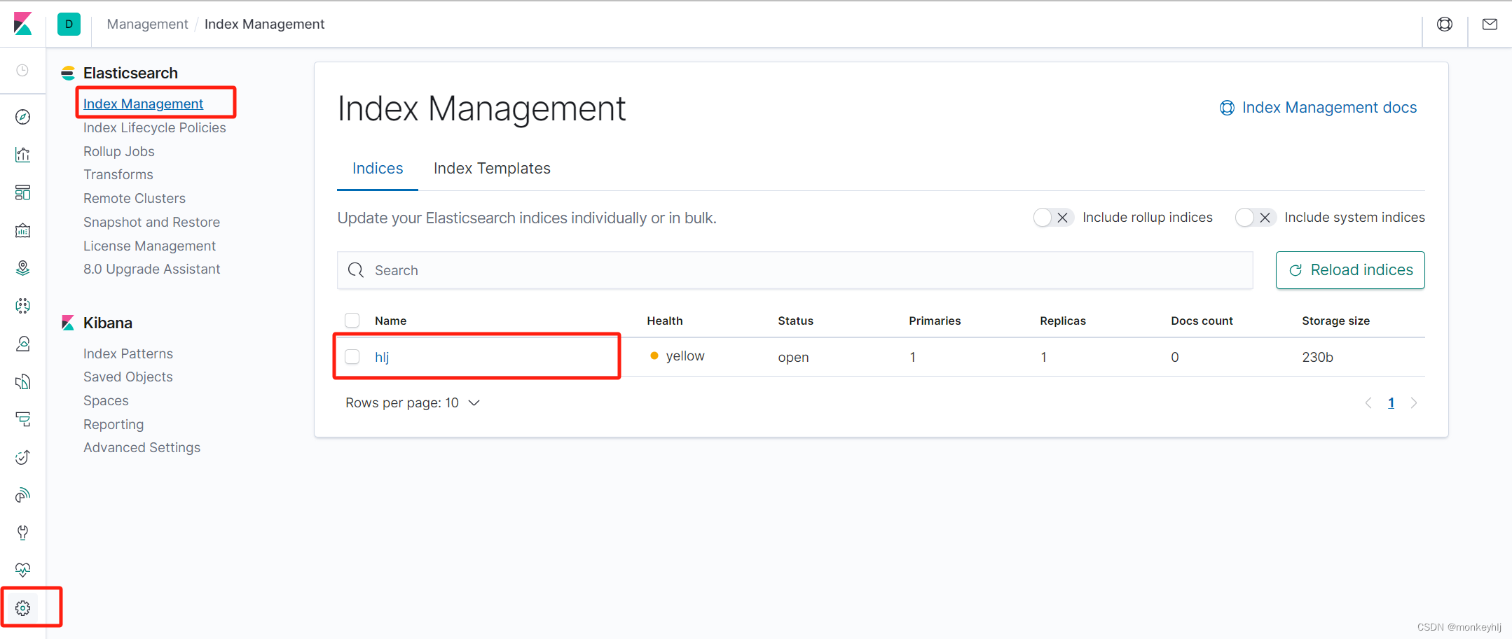This screenshot has width=1512, height=639.
Task: Open Index Lifecycle Policies
Action: tap(154, 127)
